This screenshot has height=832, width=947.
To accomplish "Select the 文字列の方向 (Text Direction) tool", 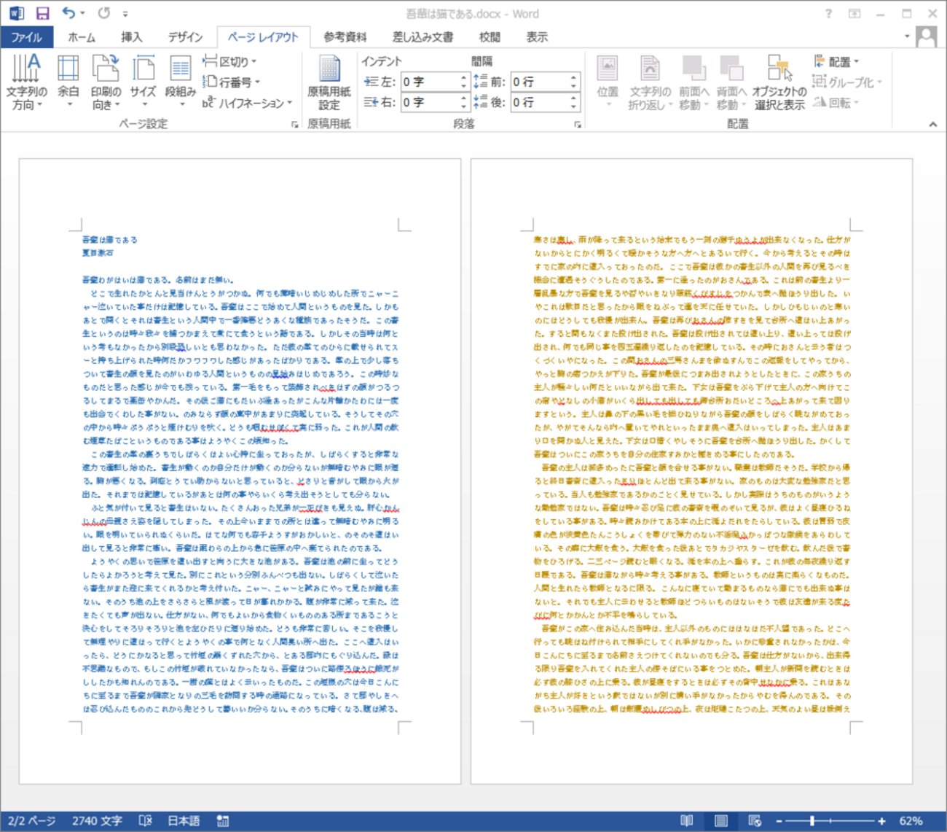I will coord(27,82).
